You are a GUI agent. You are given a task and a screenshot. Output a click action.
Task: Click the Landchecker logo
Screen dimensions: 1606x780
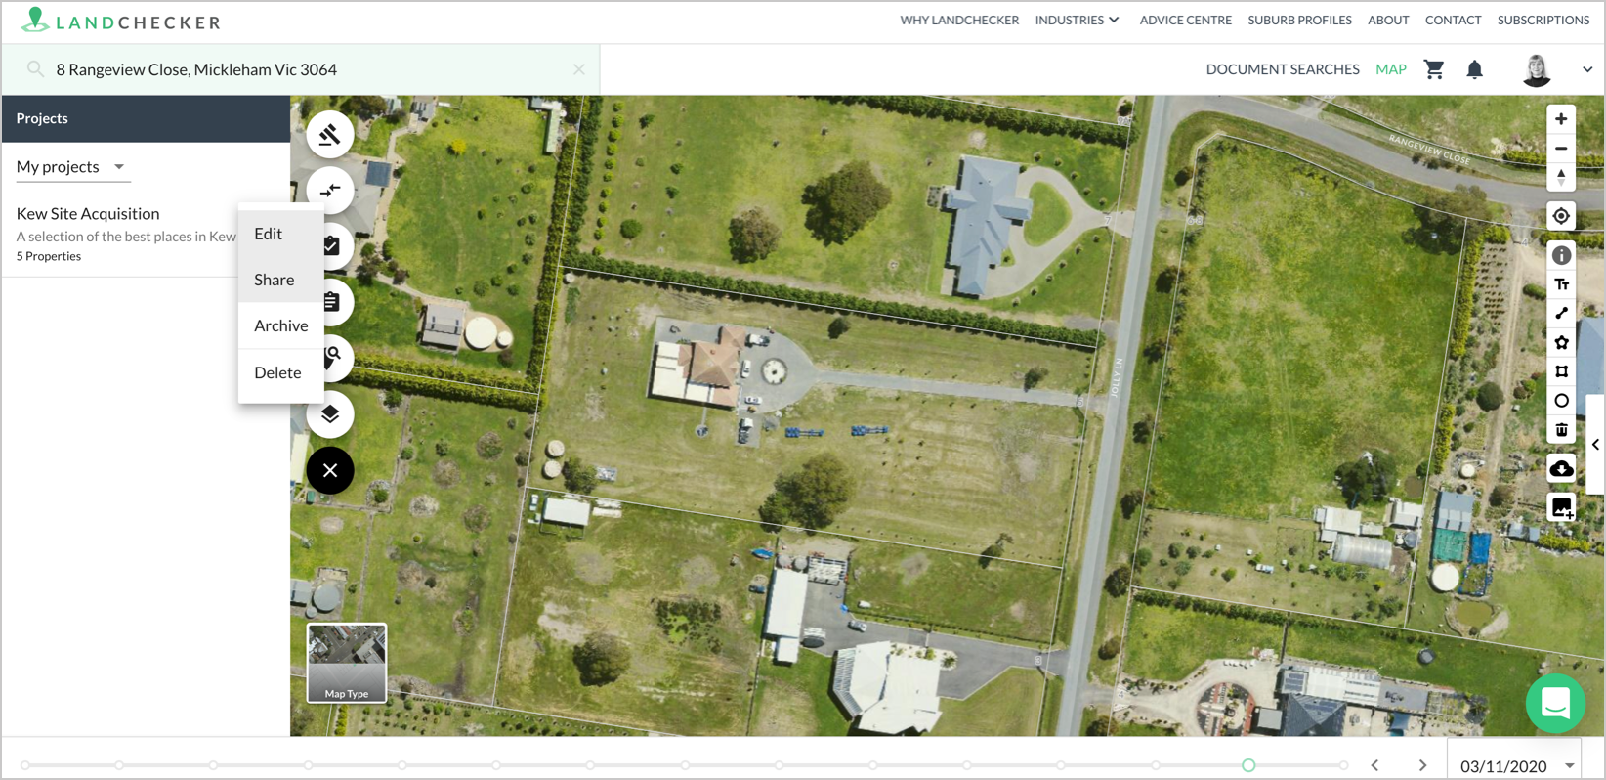(x=122, y=21)
